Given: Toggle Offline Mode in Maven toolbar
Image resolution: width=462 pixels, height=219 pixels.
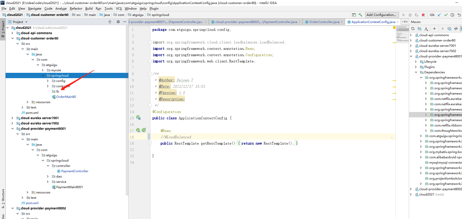Looking at the screenshot, I should (456, 29).
